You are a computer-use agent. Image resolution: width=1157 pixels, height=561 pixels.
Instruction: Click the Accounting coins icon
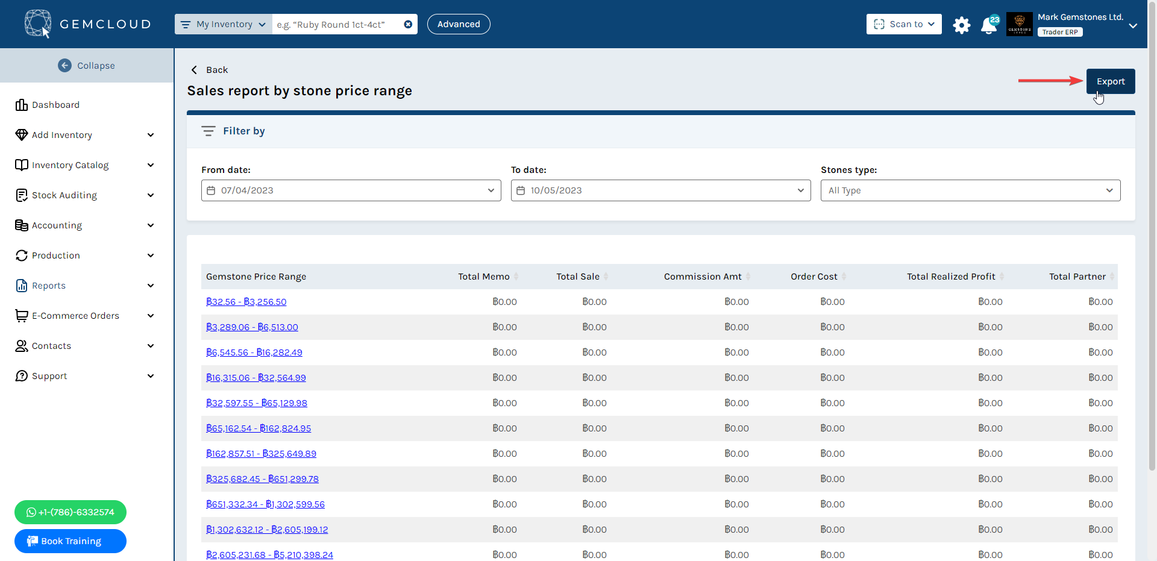(22, 225)
